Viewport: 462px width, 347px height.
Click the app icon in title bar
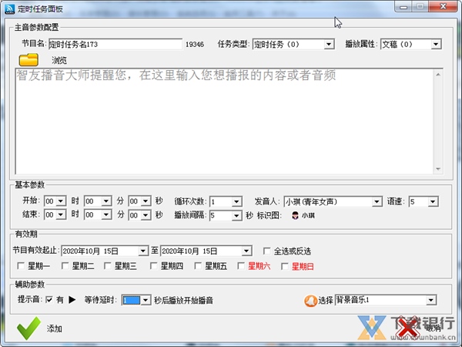click(x=10, y=6)
